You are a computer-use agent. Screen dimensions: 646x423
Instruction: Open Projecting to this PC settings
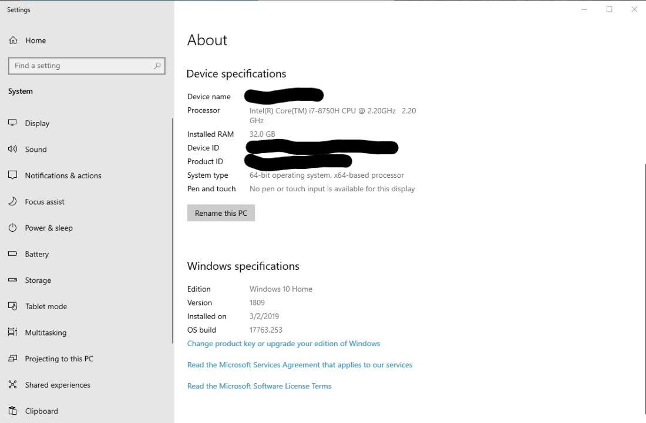[x=59, y=358]
